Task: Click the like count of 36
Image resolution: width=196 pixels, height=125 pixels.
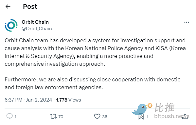Action: click(105, 117)
